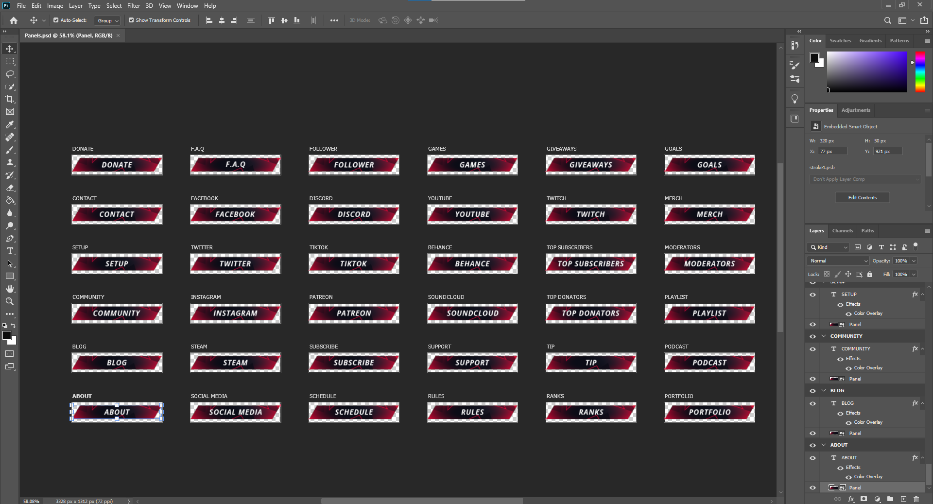
Task: Hide the ABOUT text layer
Action: click(x=812, y=458)
